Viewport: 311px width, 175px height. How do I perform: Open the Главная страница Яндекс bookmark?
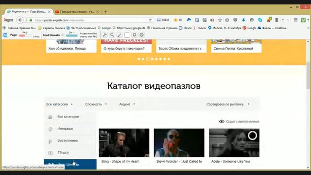pyautogui.click(x=19, y=28)
